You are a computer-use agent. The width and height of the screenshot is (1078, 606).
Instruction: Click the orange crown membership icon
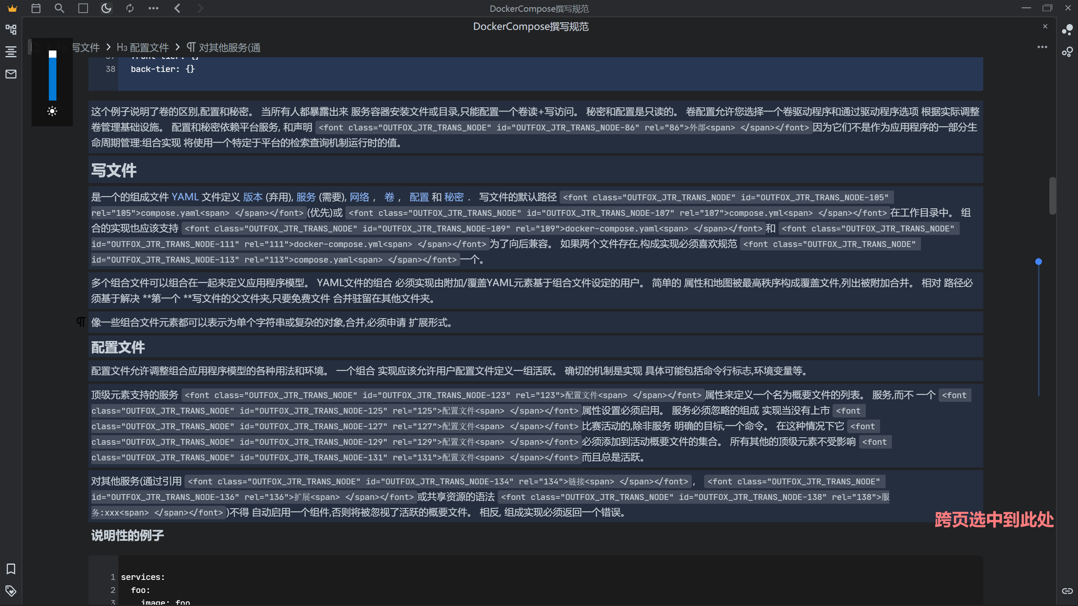12,8
